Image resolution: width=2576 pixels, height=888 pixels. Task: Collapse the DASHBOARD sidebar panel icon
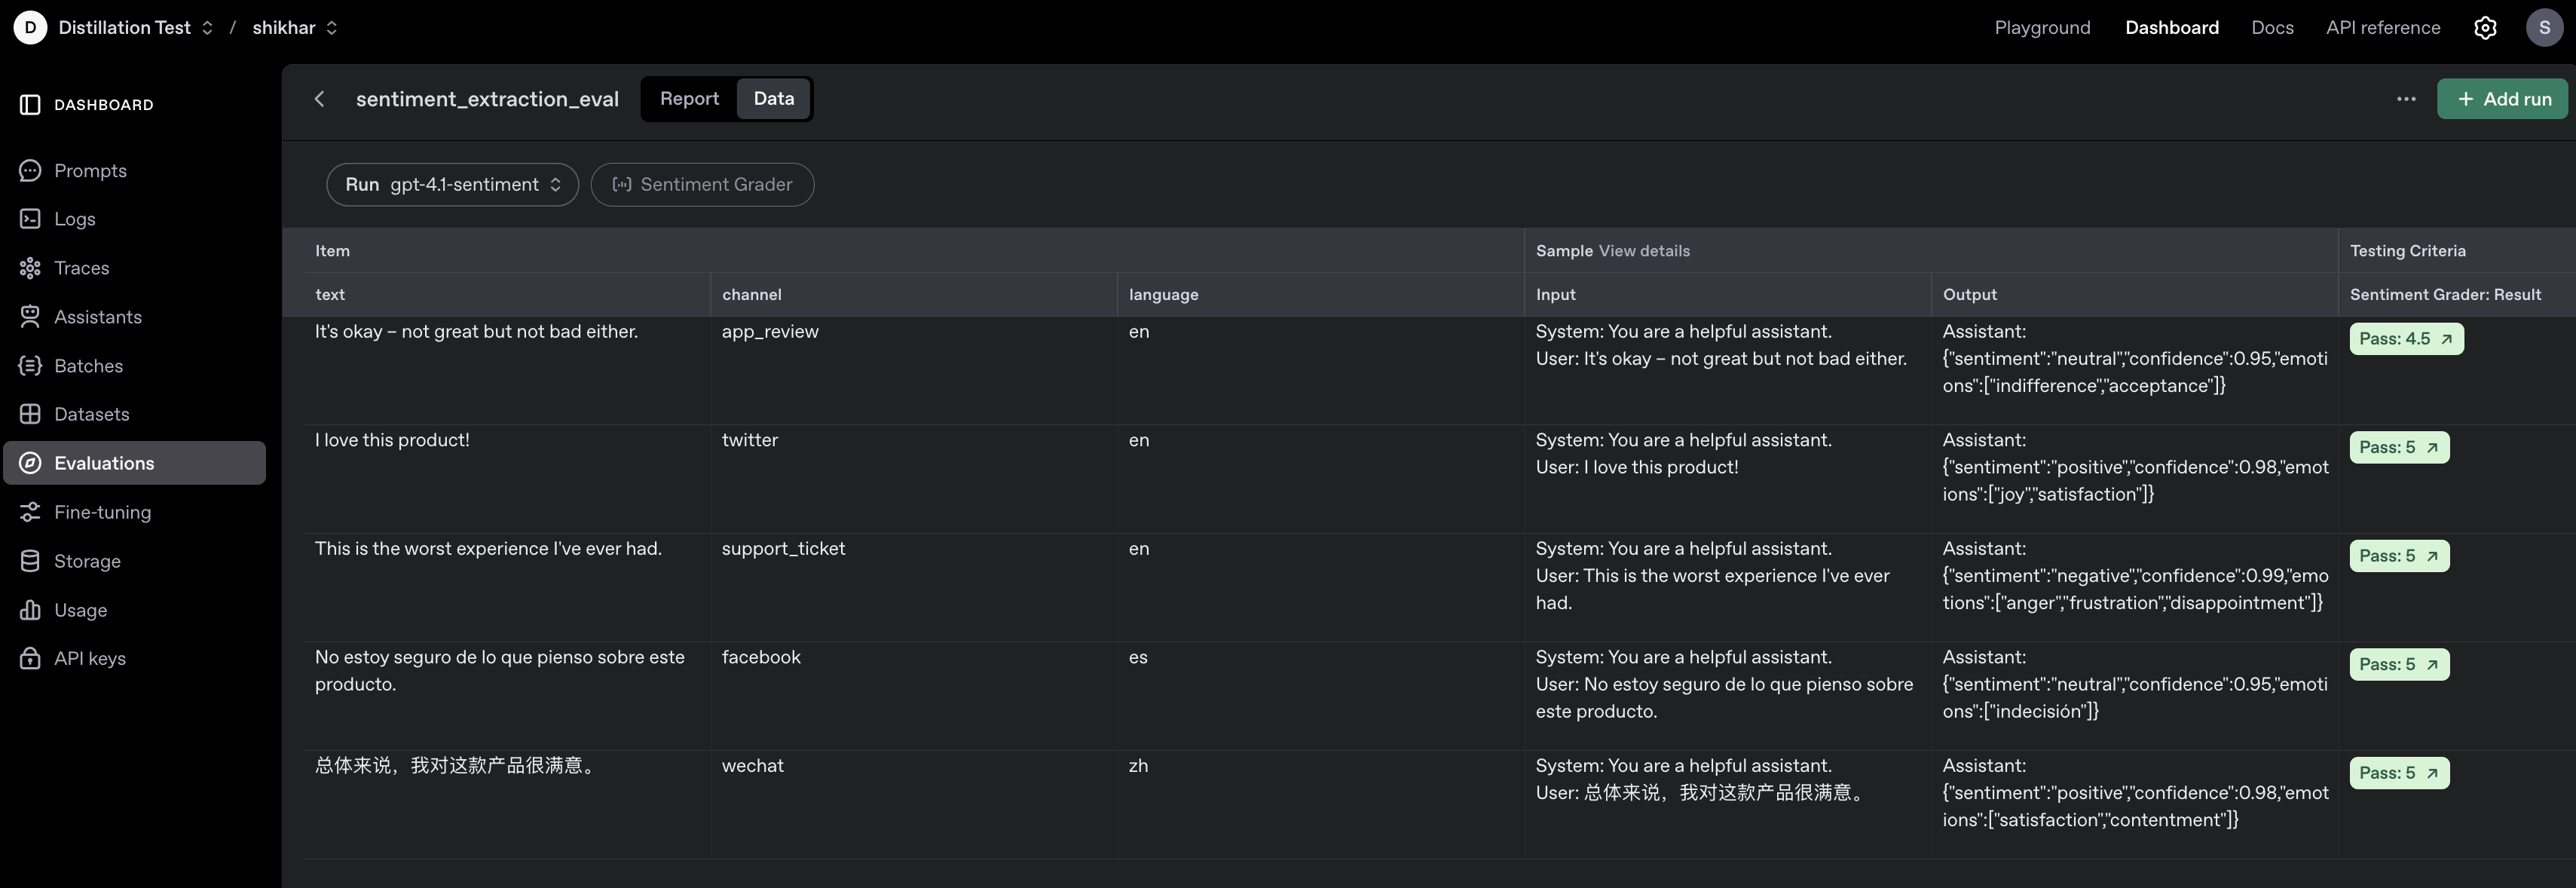tap(30, 105)
